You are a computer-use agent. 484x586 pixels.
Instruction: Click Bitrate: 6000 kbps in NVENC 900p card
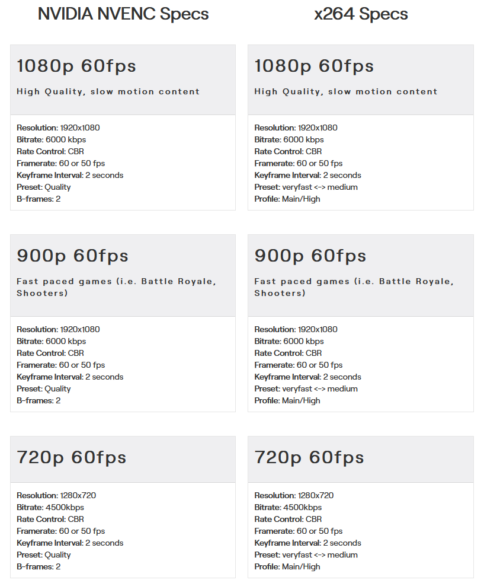pos(51,342)
